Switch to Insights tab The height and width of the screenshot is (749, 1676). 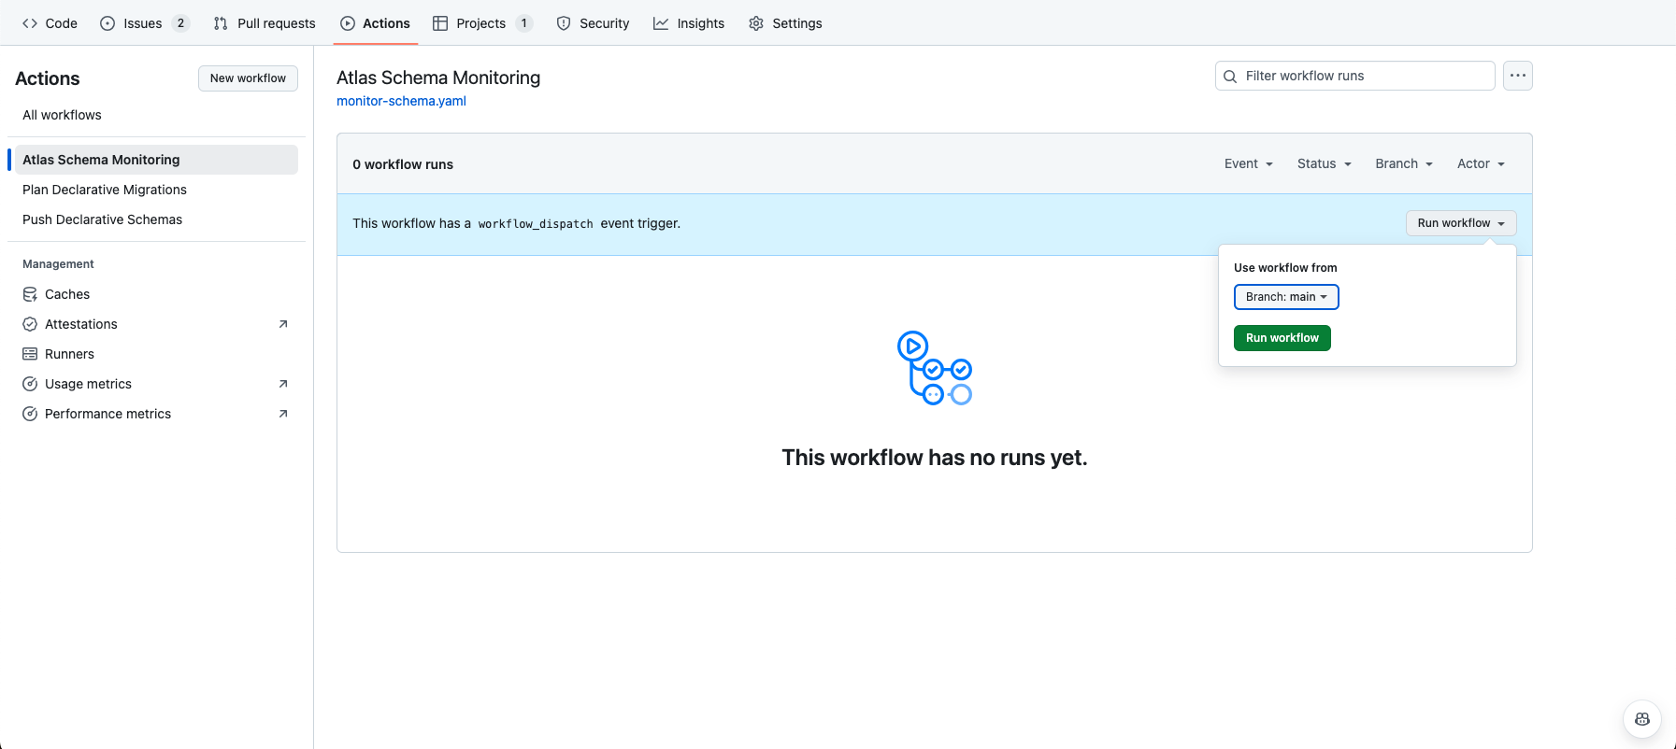click(689, 23)
